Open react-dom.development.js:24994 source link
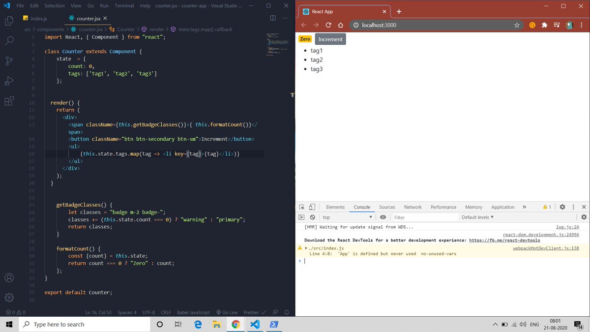 point(541,235)
